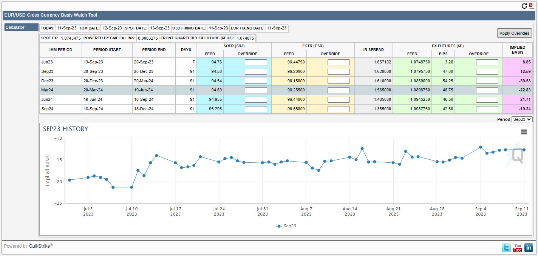The image size is (538, 256).
Task: Export the page using the PDF icon
Action: click(531, 5)
